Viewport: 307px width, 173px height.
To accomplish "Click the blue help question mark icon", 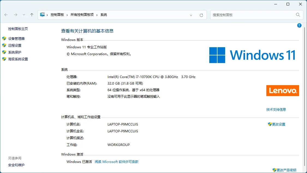I will (x=299, y=25).
